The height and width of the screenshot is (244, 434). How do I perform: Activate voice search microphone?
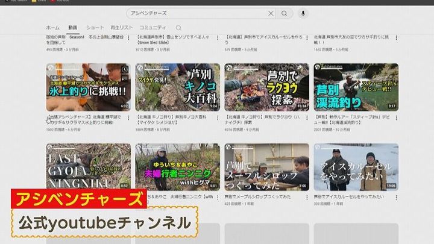pos(303,13)
